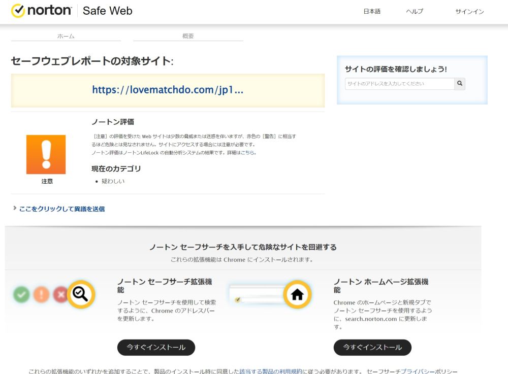Click the red X rating icon
508x374 pixels.
pos(60,294)
